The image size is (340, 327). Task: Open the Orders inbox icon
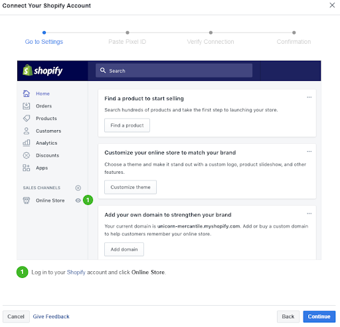(x=27, y=106)
